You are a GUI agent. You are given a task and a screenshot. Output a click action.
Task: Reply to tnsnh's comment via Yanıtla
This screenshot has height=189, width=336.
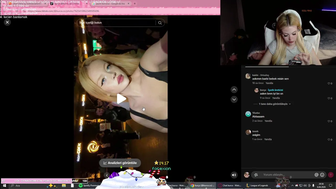click(x=268, y=139)
